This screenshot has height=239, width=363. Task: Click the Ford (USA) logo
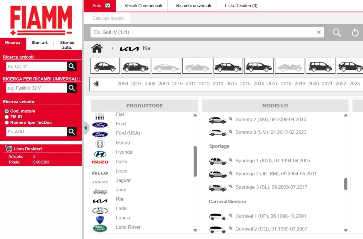coord(100,134)
